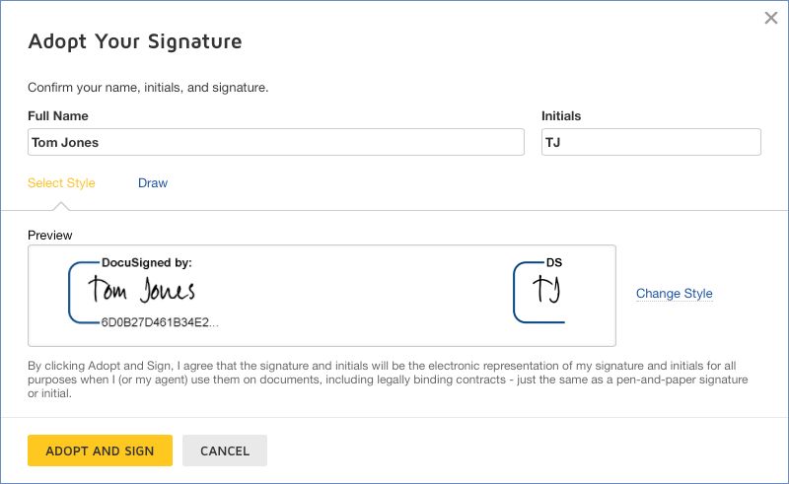Viewport: 789px width, 484px height.
Task: Click the Full Name input field
Action: point(275,142)
